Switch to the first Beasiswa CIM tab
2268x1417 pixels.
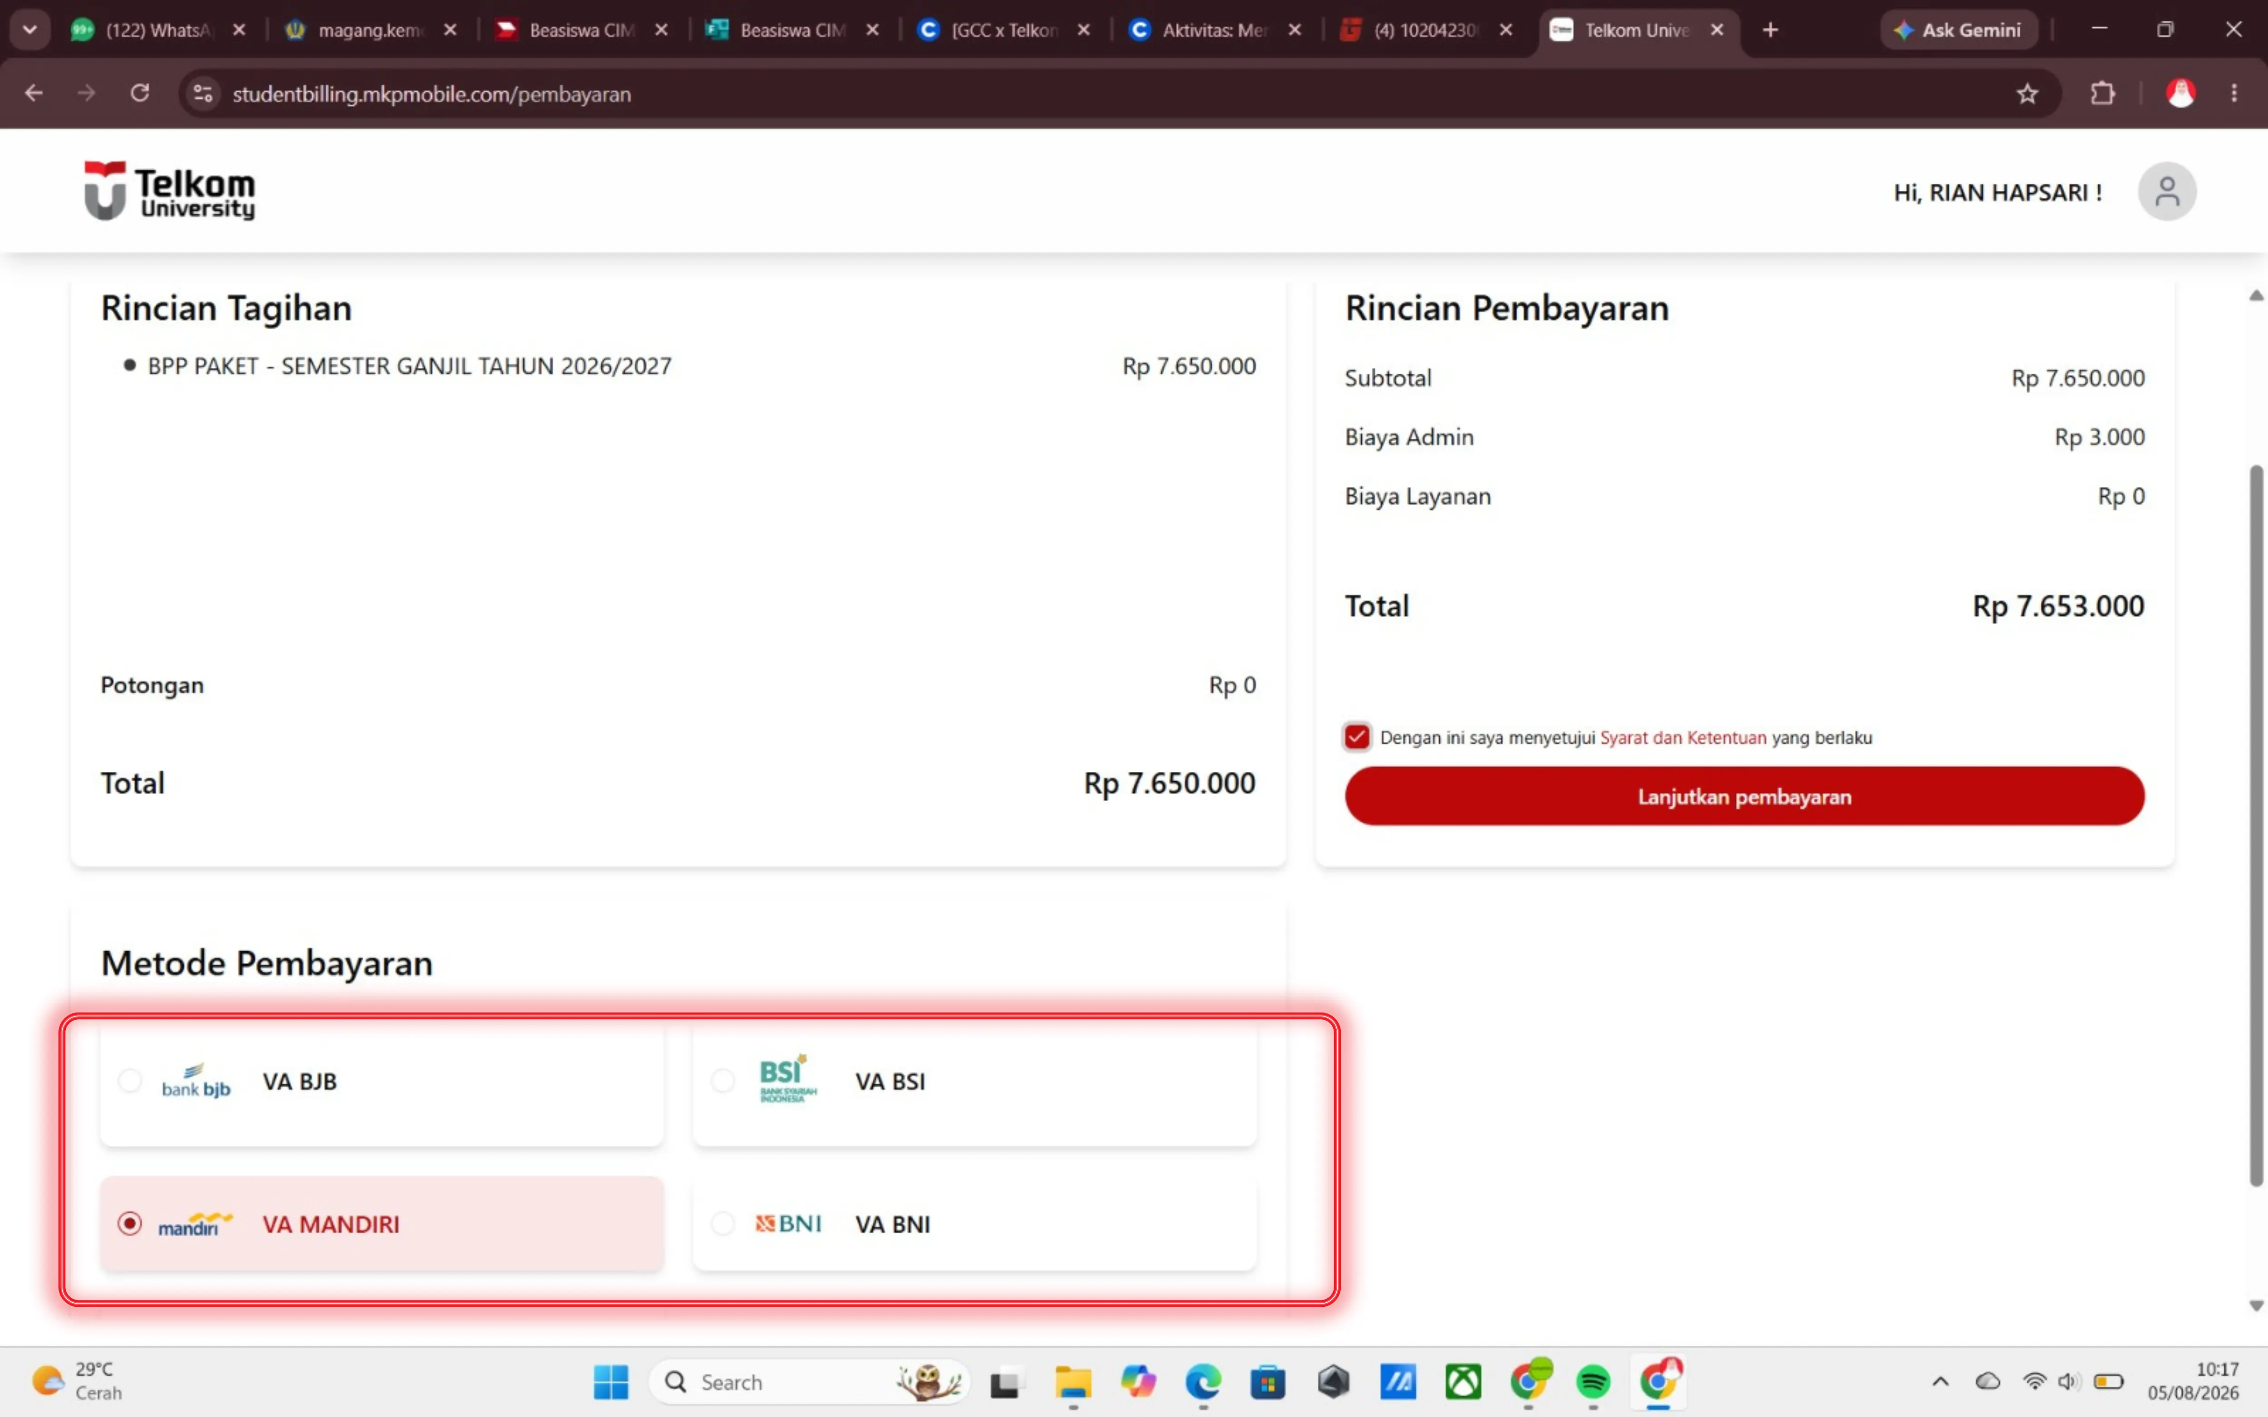581,30
